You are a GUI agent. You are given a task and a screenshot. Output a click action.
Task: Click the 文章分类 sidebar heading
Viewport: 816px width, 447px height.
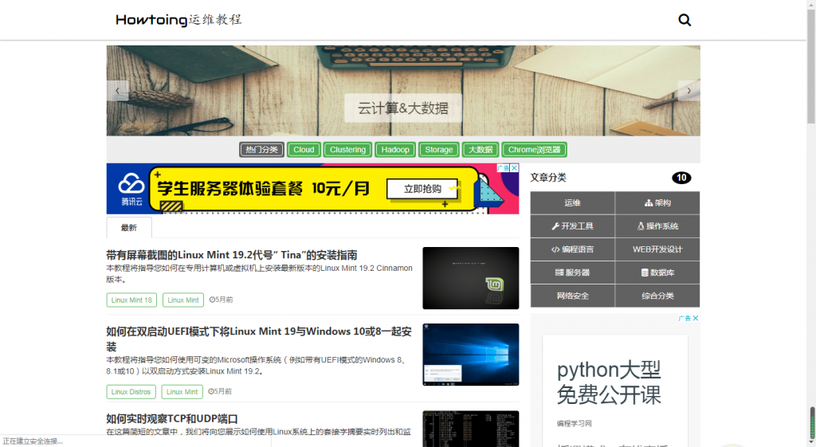tap(548, 178)
